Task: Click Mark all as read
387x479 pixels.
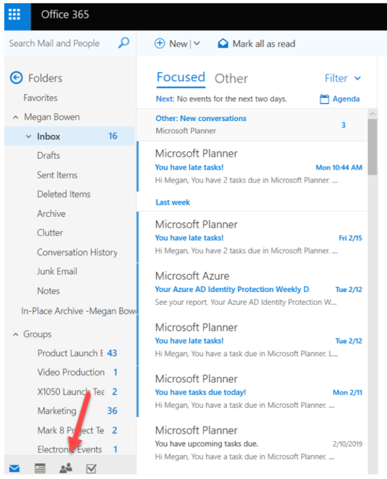Action: pyautogui.click(x=264, y=44)
